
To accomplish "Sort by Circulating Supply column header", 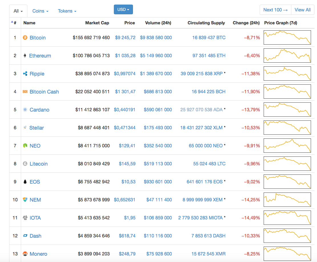I will click(x=206, y=23).
